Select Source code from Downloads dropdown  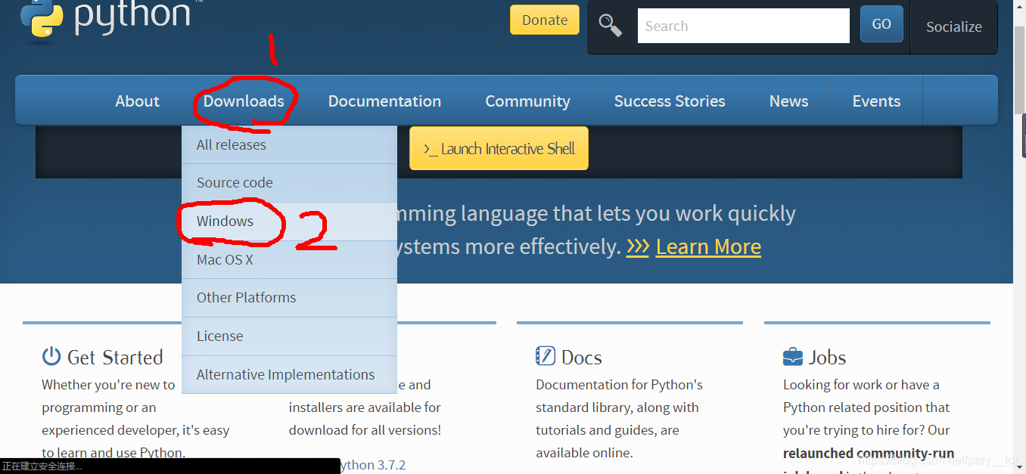[289, 183]
